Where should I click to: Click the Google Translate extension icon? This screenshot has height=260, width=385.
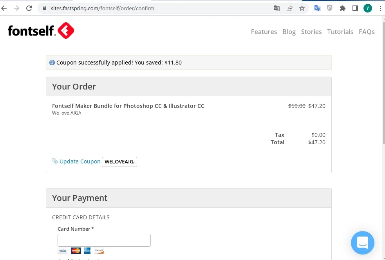click(317, 8)
